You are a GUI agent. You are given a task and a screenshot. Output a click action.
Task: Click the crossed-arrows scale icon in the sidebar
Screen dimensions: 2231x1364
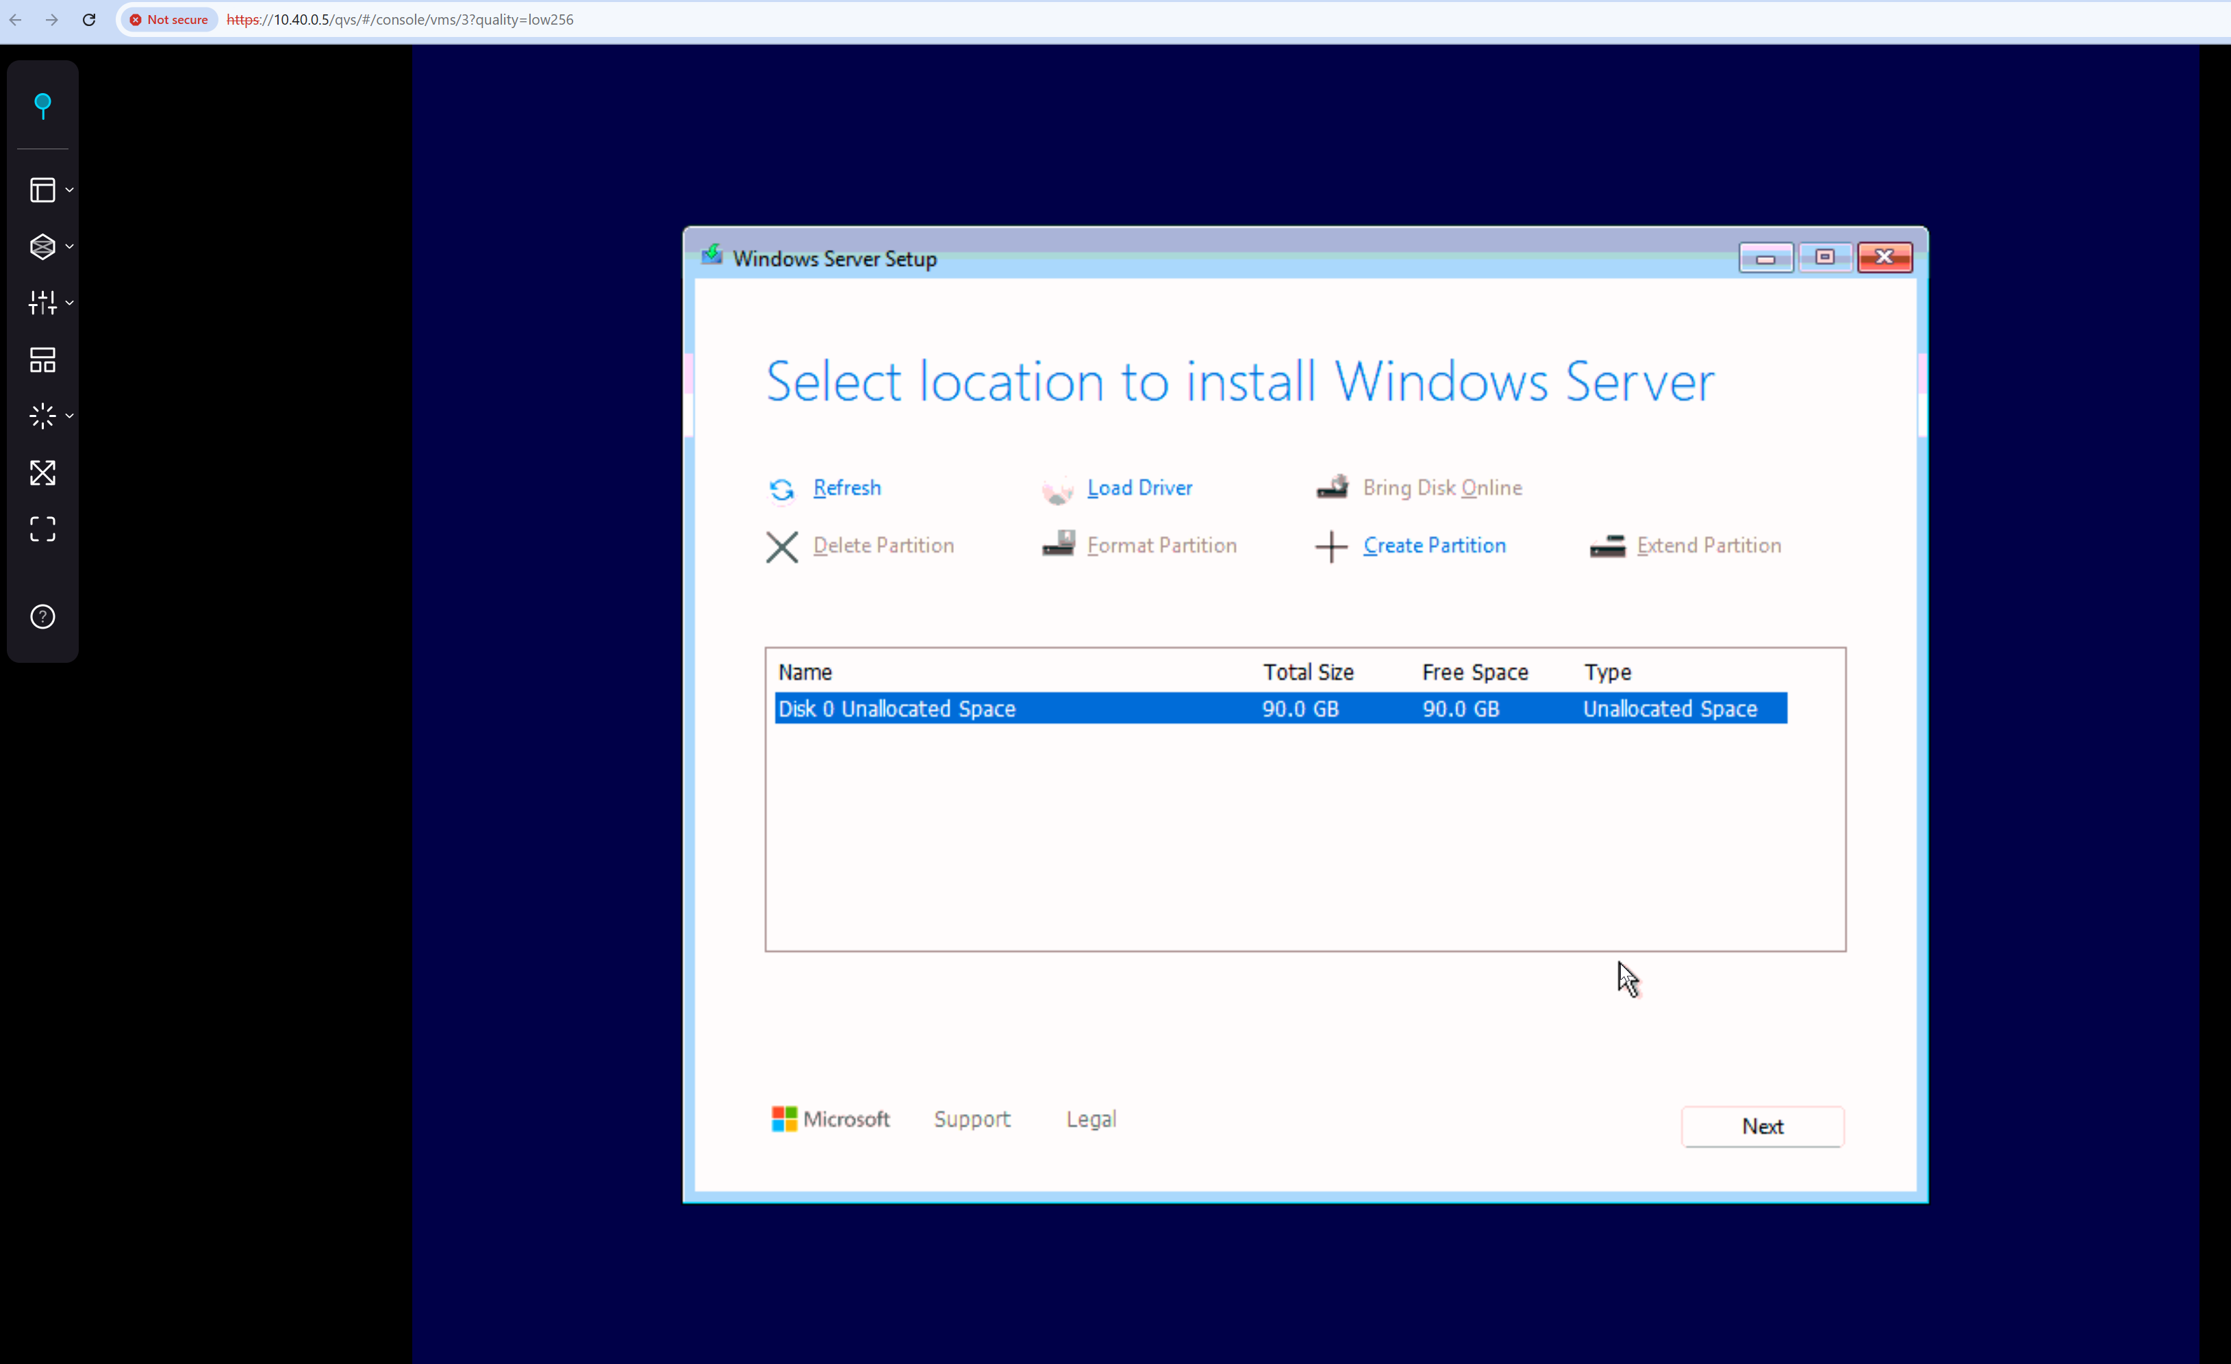tap(42, 472)
